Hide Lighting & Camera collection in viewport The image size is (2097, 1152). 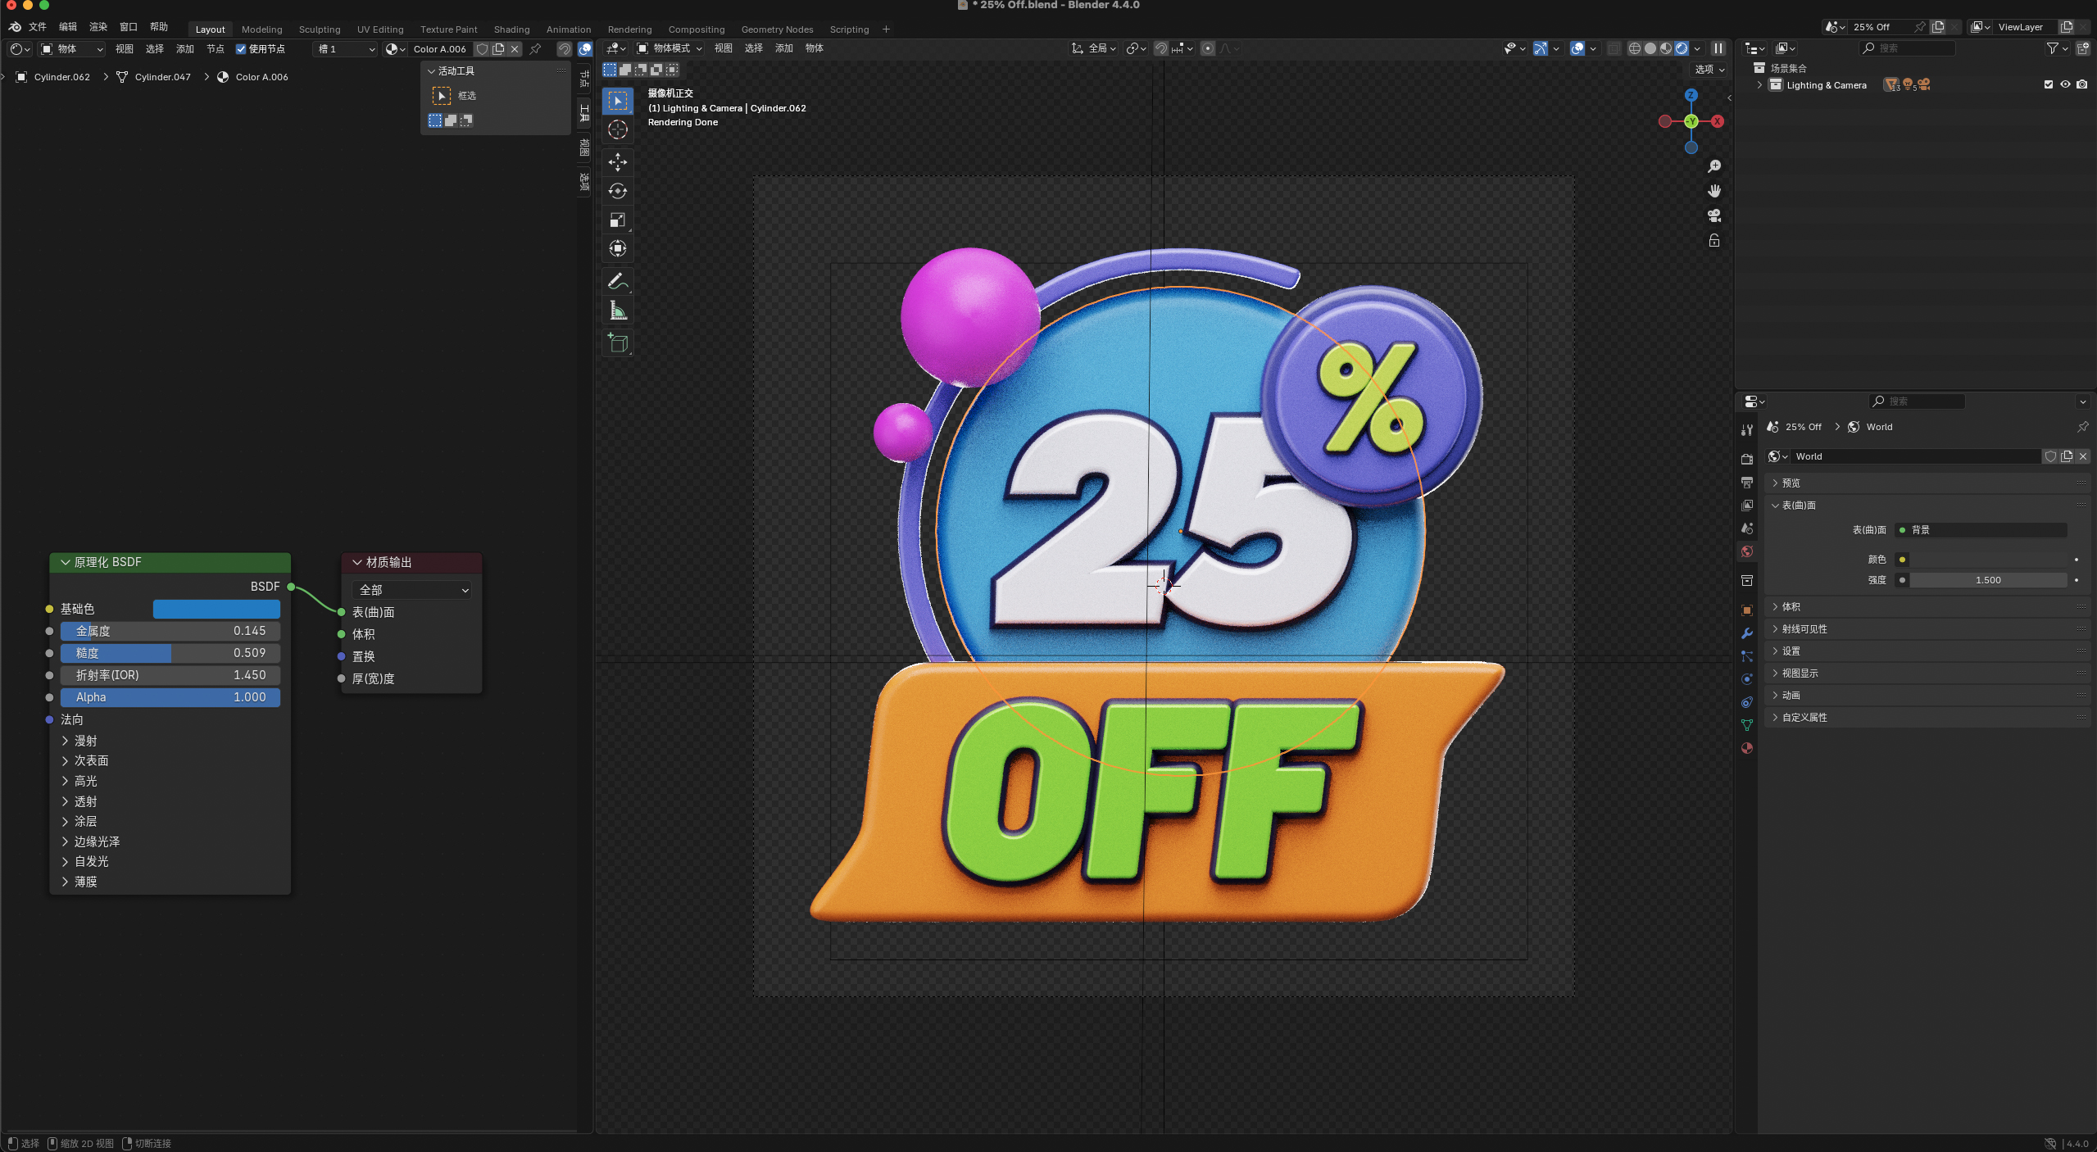tap(2065, 84)
